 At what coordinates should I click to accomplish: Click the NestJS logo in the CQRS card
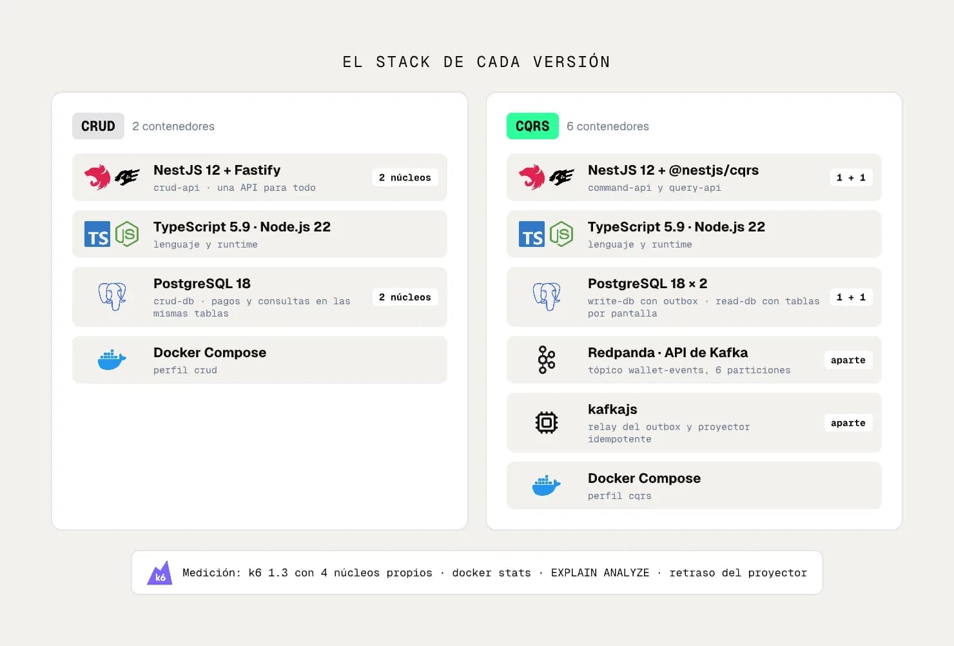[532, 177]
